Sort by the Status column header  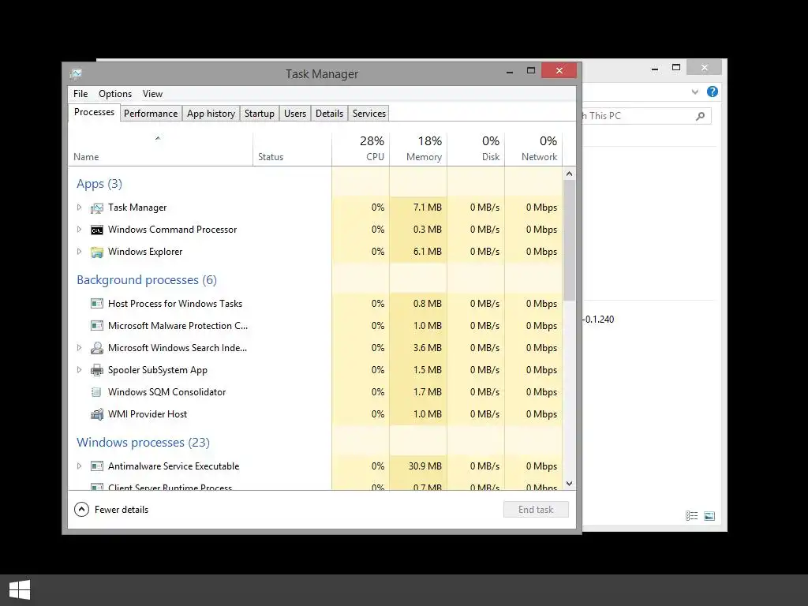(x=292, y=149)
